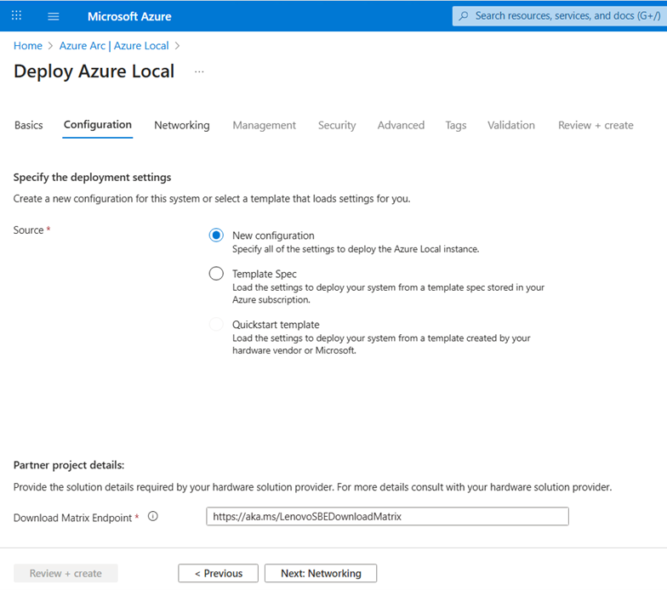Click the Next: Networking button
Viewport: 667px width, 590px height.
click(321, 573)
